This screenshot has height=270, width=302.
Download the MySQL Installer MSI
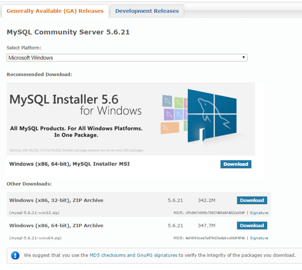[236, 164]
